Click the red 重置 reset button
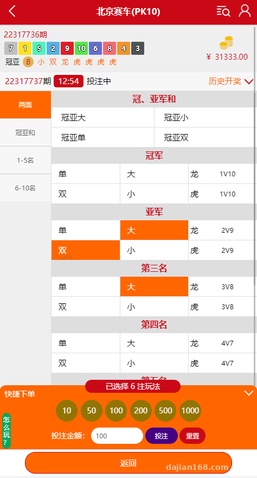The height and width of the screenshot is (478, 257). point(192,436)
